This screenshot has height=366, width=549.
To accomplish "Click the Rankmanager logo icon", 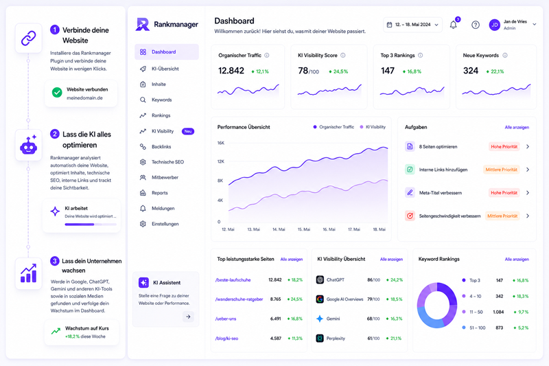I will (143, 24).
